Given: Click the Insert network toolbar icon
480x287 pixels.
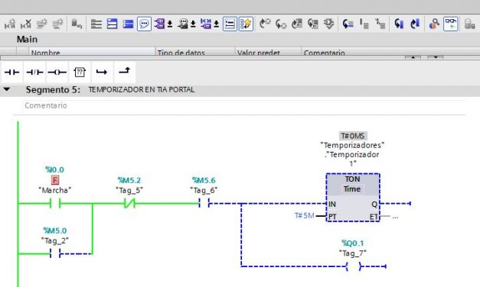Looking at the screenshot, I should coord(10,24).
